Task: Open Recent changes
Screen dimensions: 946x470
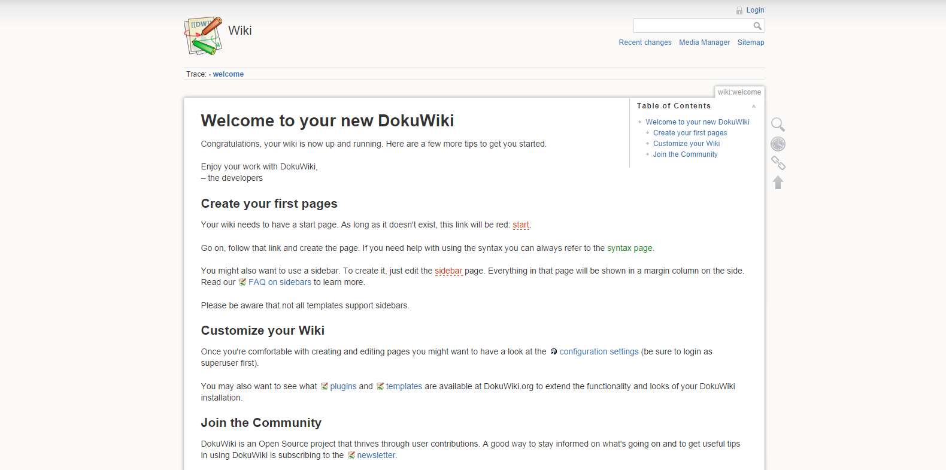Action: tap(645, 43)
